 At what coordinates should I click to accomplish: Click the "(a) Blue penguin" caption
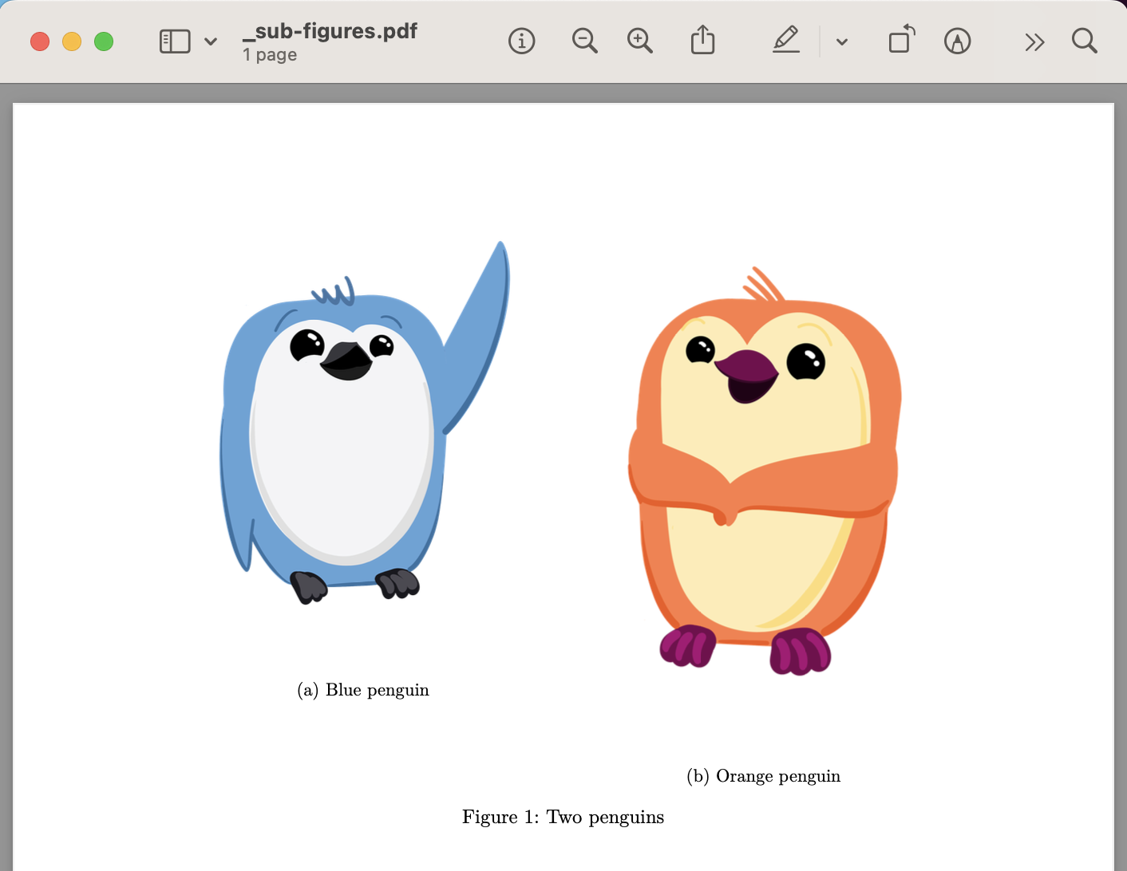coord(363,690)
